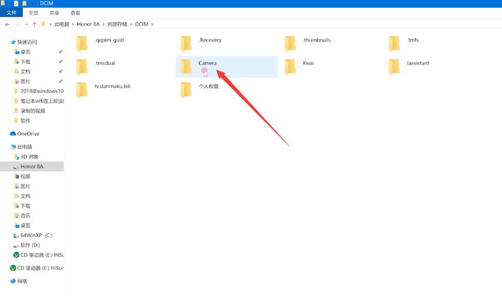Go to Honor 8A in address breadcrumb

pos(88,24)
